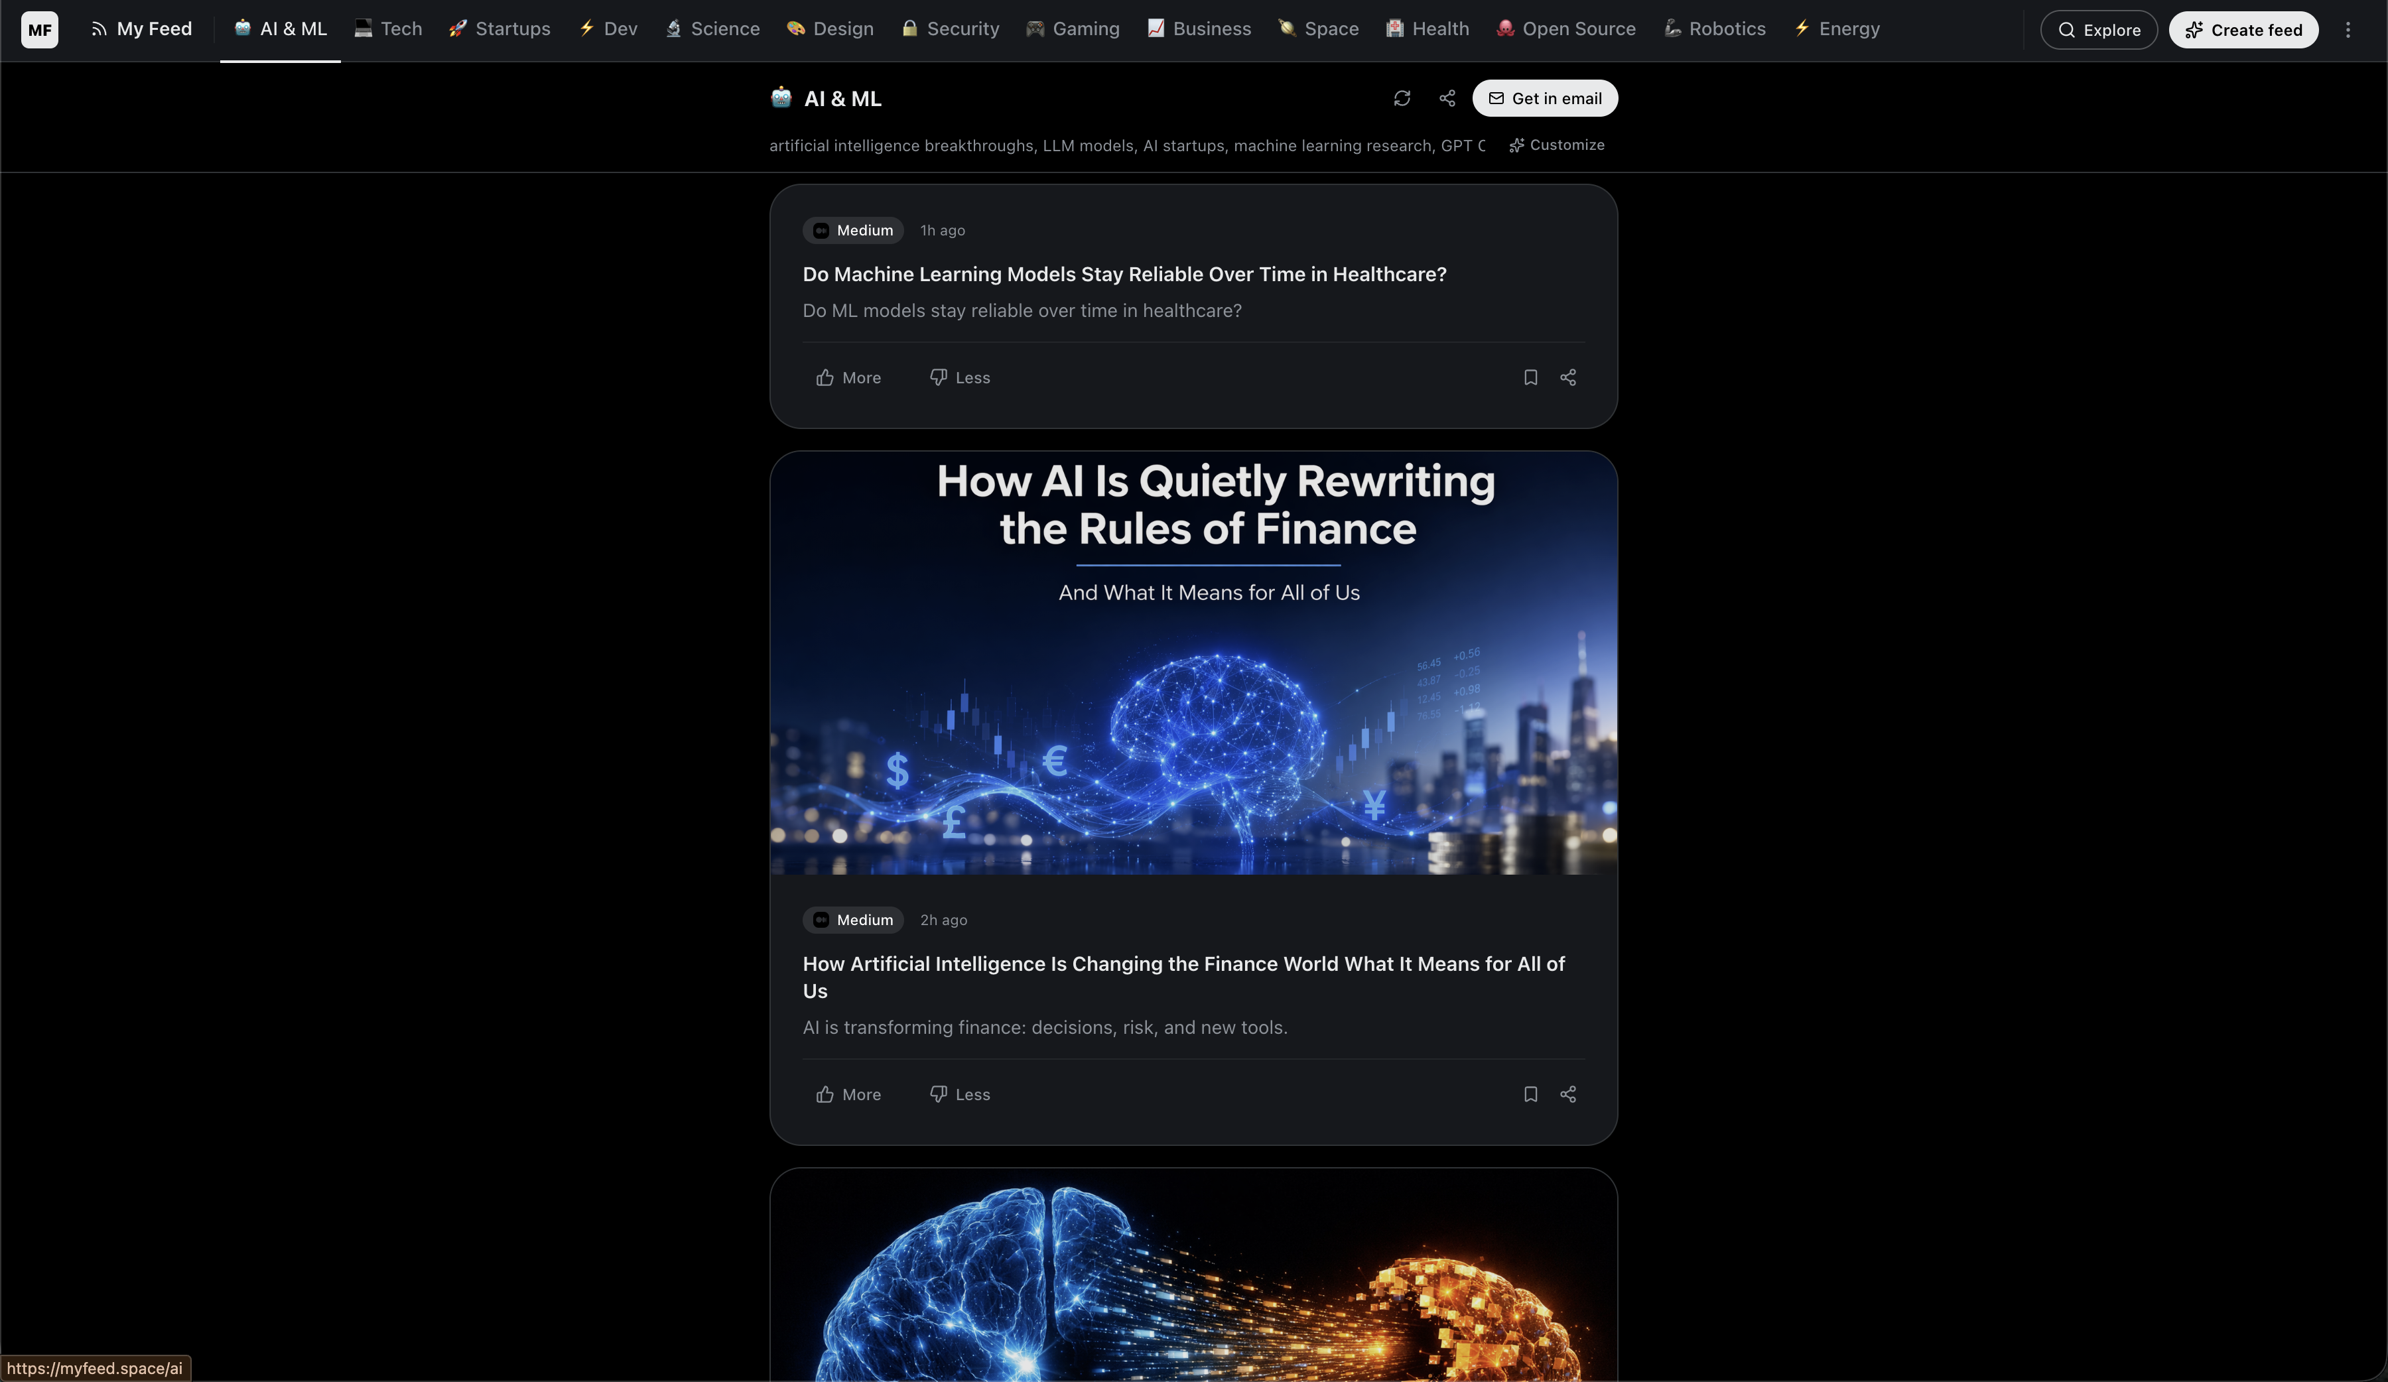Switch to the Tech feed tab

pyautogui.click(x=387, y=29)
